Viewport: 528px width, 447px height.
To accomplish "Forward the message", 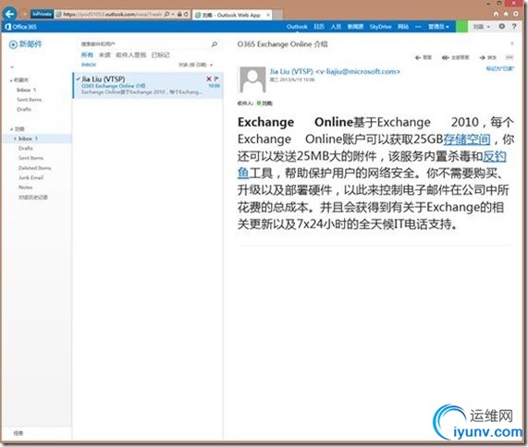I will (x=487, y=57).
